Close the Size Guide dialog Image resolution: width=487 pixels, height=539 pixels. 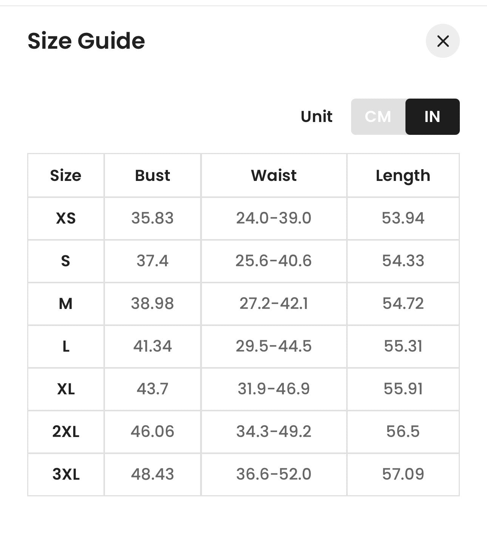coord(442,41)
